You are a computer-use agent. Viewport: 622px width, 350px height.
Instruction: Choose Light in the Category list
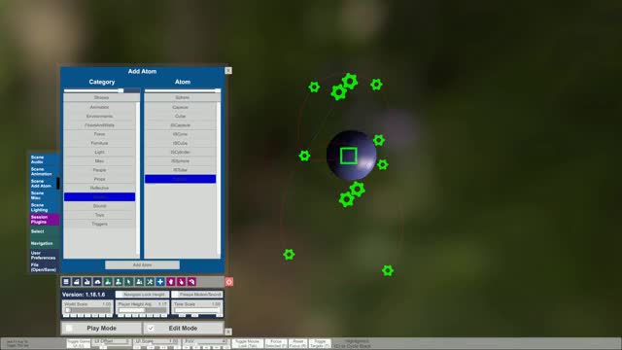99,152
